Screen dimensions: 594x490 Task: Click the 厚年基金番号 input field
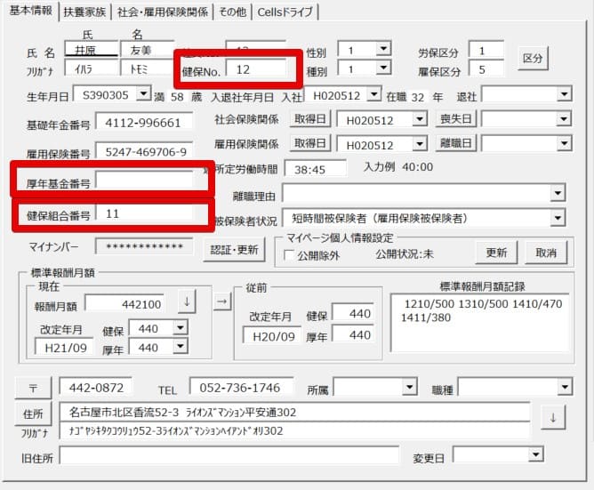(144, 181)
